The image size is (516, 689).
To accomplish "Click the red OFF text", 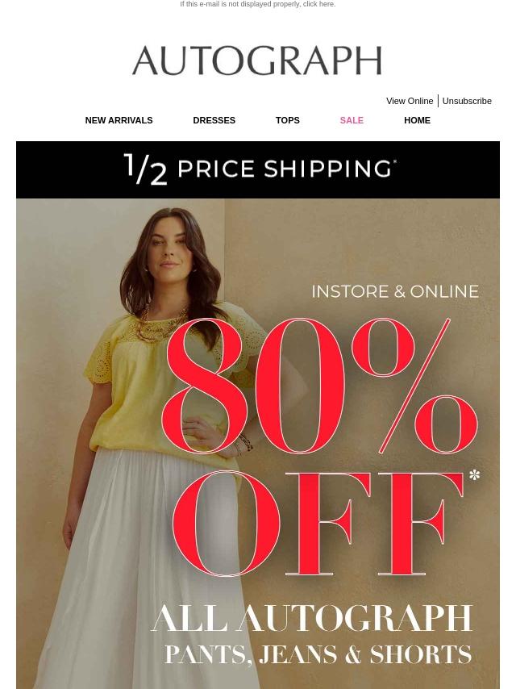I will pos(317,524).
